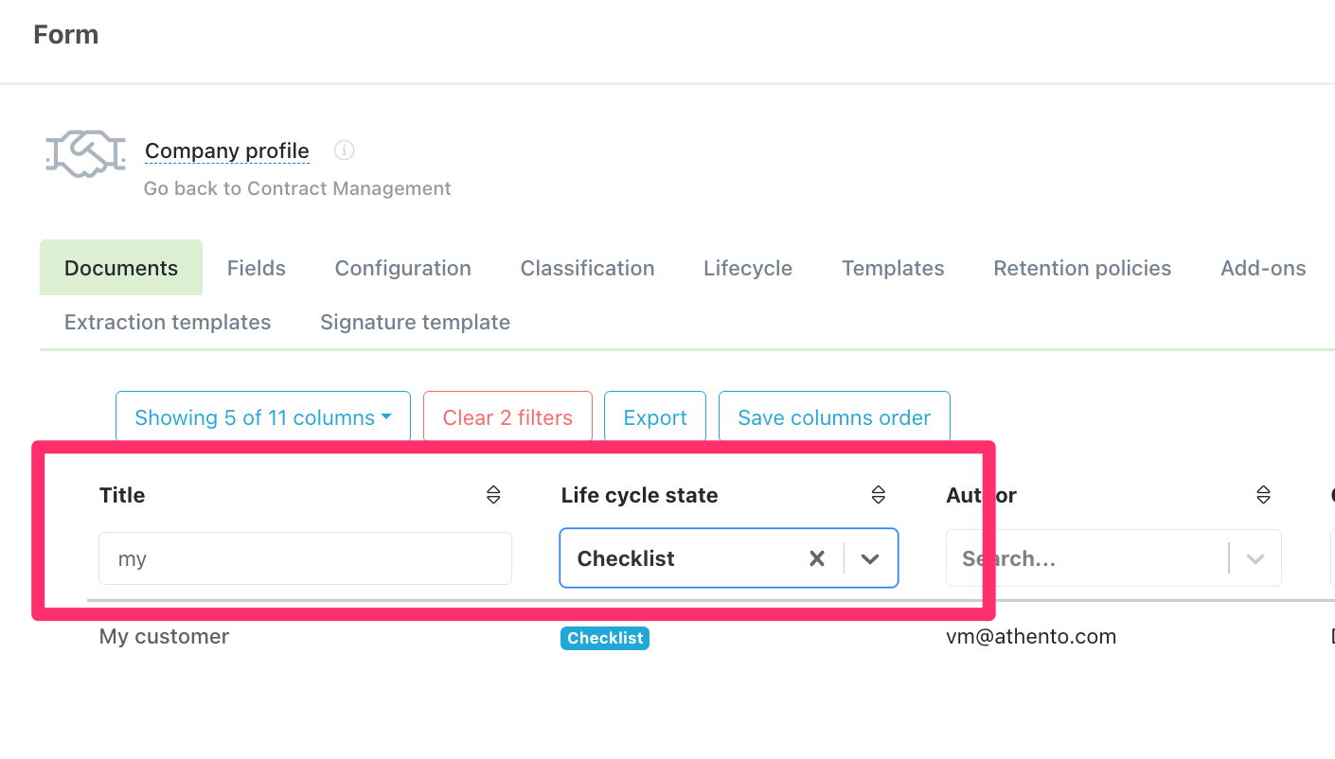Clear the Checklist filter with X
This screenshot has height=759, width=1335.
pos(817,558)
